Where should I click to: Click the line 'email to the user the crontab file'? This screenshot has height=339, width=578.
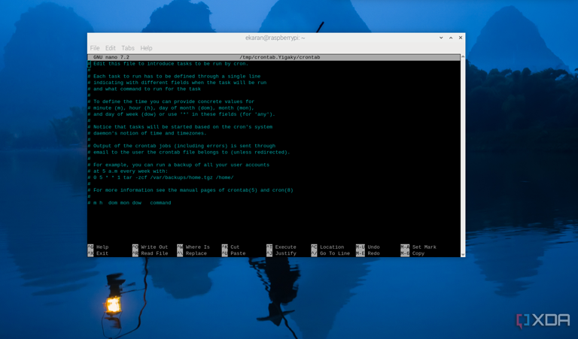pos(189,152)
